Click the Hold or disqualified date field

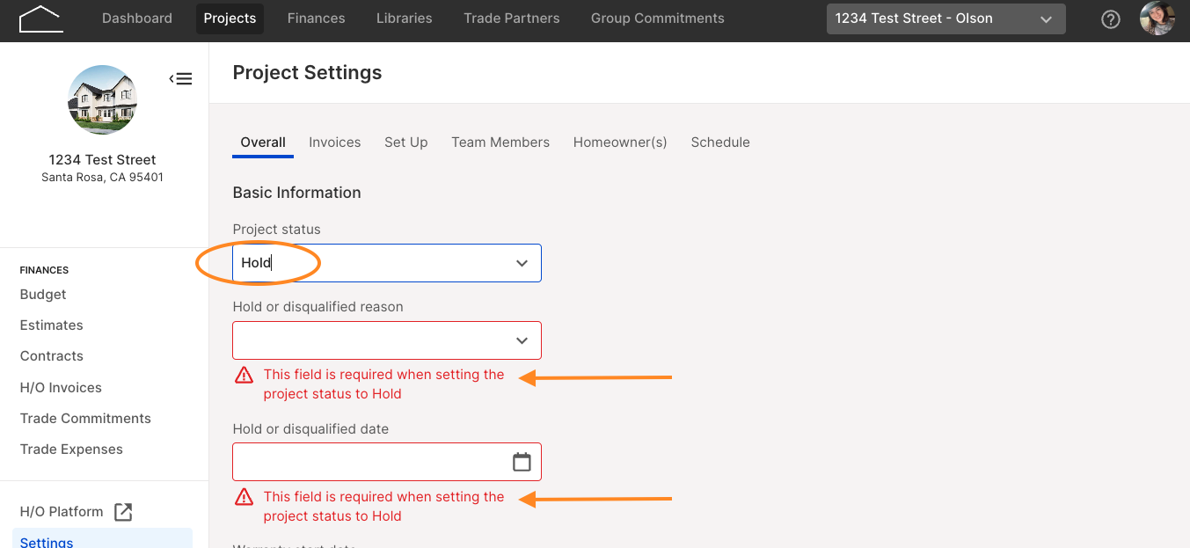pyautogui.click(x=387, y=462)
